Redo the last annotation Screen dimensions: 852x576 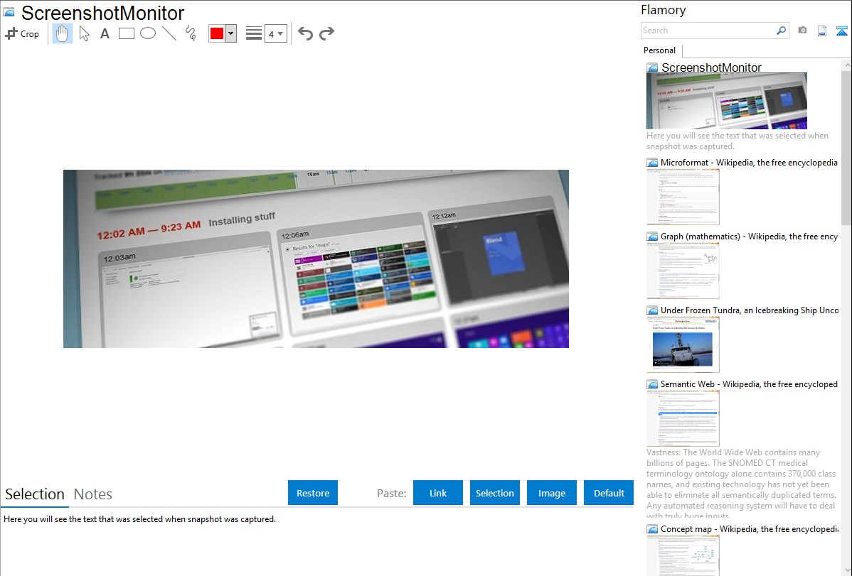point(326,33)
